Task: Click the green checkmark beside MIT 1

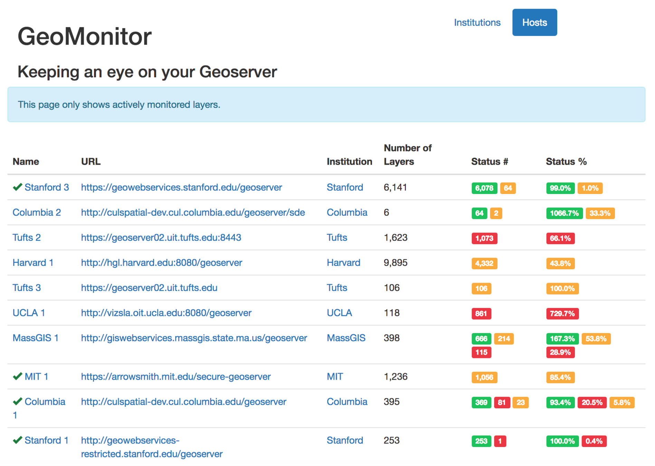Action: pos(18,377)
